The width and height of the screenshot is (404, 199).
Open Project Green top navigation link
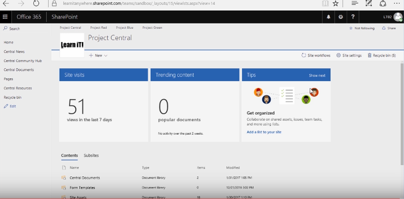pyautogui.click(x=152, y=28)
